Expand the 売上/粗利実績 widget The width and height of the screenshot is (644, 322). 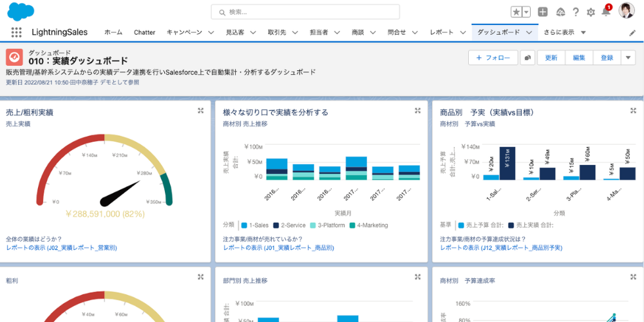pyautogui.click(x=200, y=111)
